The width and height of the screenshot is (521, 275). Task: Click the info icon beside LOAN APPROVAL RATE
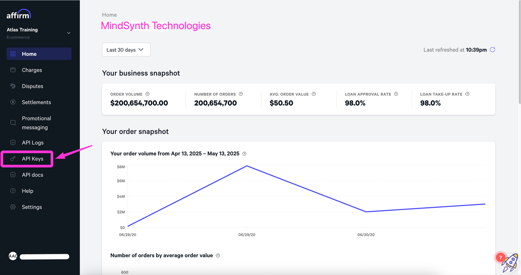coord(396,94)
